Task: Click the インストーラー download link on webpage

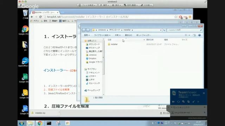Action: pos(55,70)
